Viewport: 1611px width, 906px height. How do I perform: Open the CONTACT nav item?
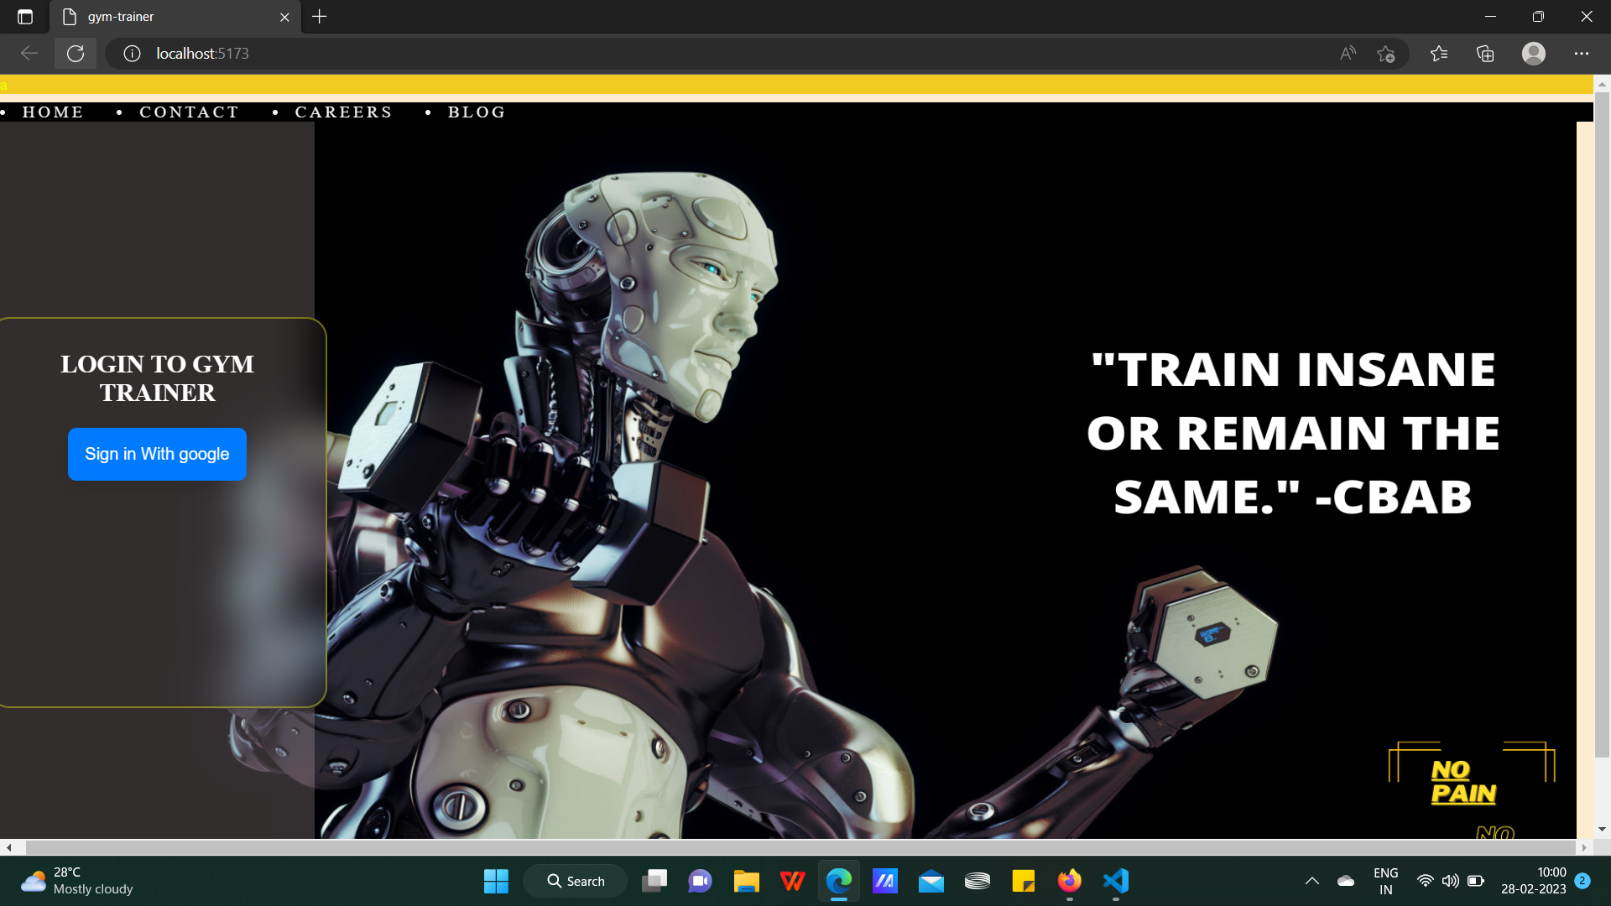[x=189, y=112]
